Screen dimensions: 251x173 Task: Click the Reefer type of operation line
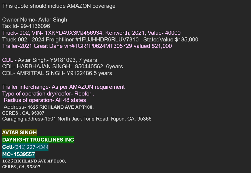click(x=48, y=94)
